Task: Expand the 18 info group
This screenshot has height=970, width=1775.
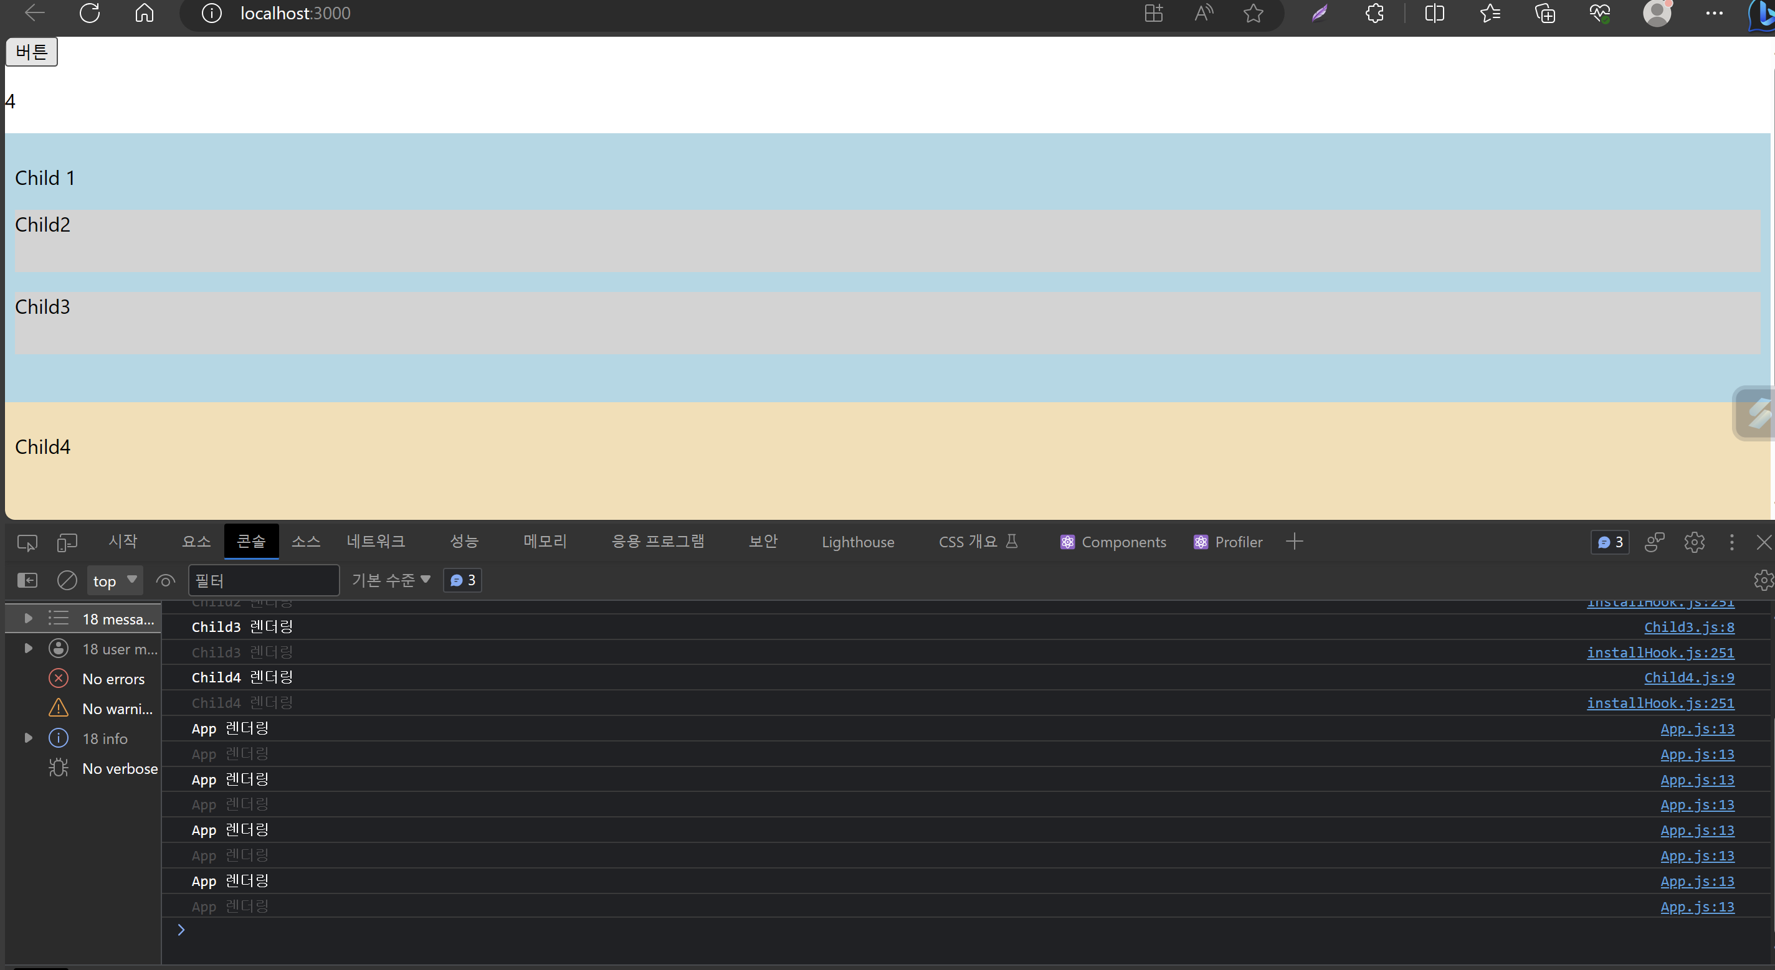Action: coord(28,738)
